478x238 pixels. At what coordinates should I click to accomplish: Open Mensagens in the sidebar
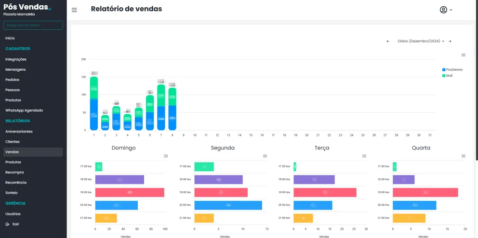coord(15,69)
